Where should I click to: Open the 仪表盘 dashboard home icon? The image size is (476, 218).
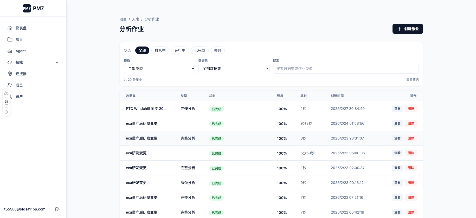click(x=10, y=28)
